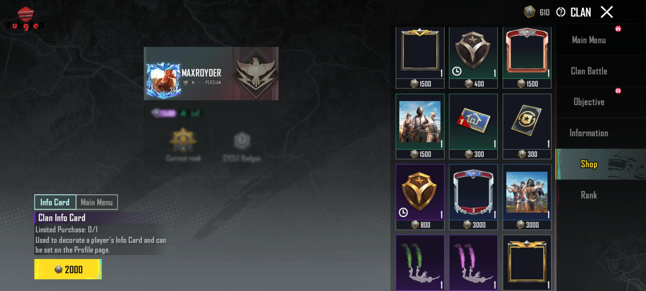This screenshot has height=291, width=646.
Task: Go to the Rank section
Action: click(589, 195)
